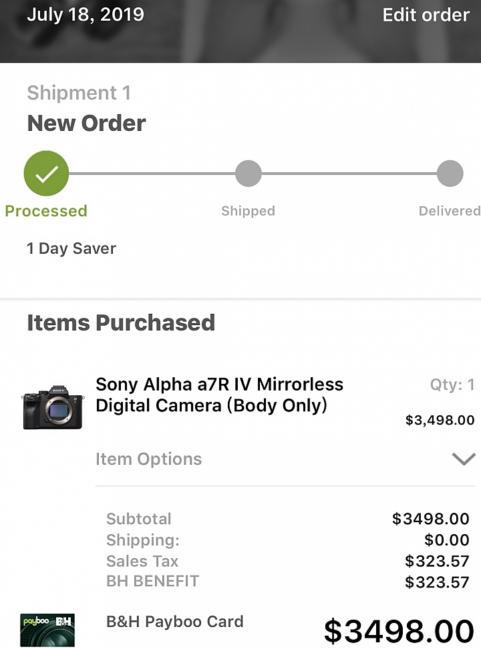The width and height of the screenshot is (481, 649).
Task: Select the Delivered status circle
Action: pyautogui.click(x=450, y=174)
